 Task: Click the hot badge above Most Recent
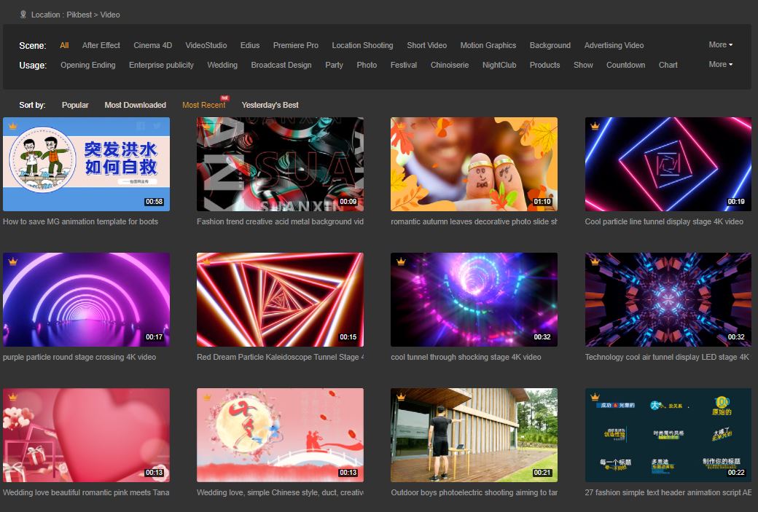(x=224, y=98)
